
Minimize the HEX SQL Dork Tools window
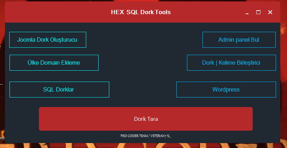(247, 12)
